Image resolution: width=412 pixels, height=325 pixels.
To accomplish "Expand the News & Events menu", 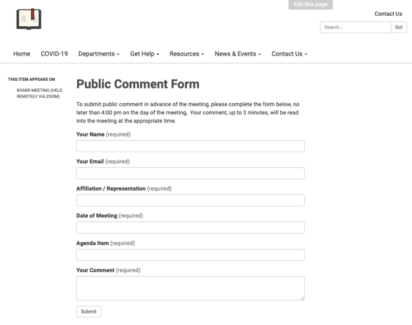I will point(238,53).
